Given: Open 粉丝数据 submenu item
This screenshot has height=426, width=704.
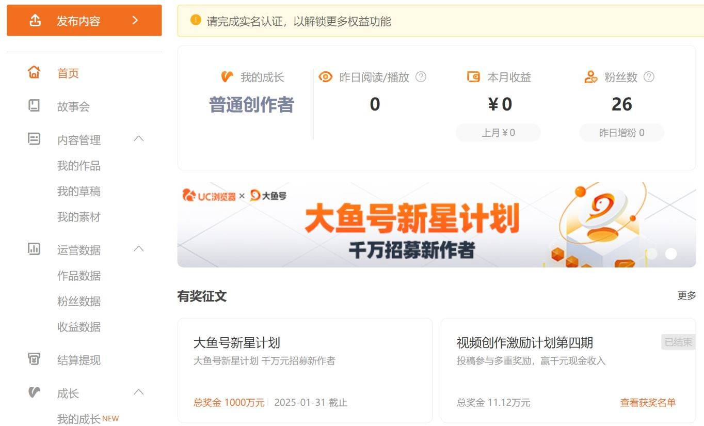Looking at the screenshot, I should pos(79,301).
